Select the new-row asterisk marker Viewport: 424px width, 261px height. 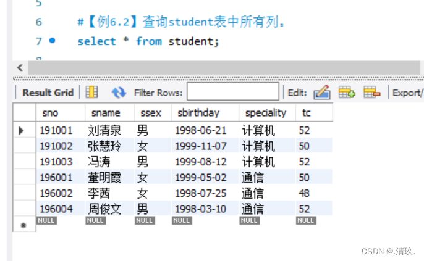click(x=23, y=225)
